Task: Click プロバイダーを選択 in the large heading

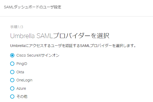Action: 81,36
